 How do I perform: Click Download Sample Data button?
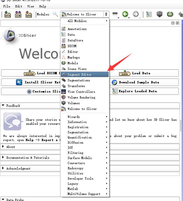pos(144,82)
